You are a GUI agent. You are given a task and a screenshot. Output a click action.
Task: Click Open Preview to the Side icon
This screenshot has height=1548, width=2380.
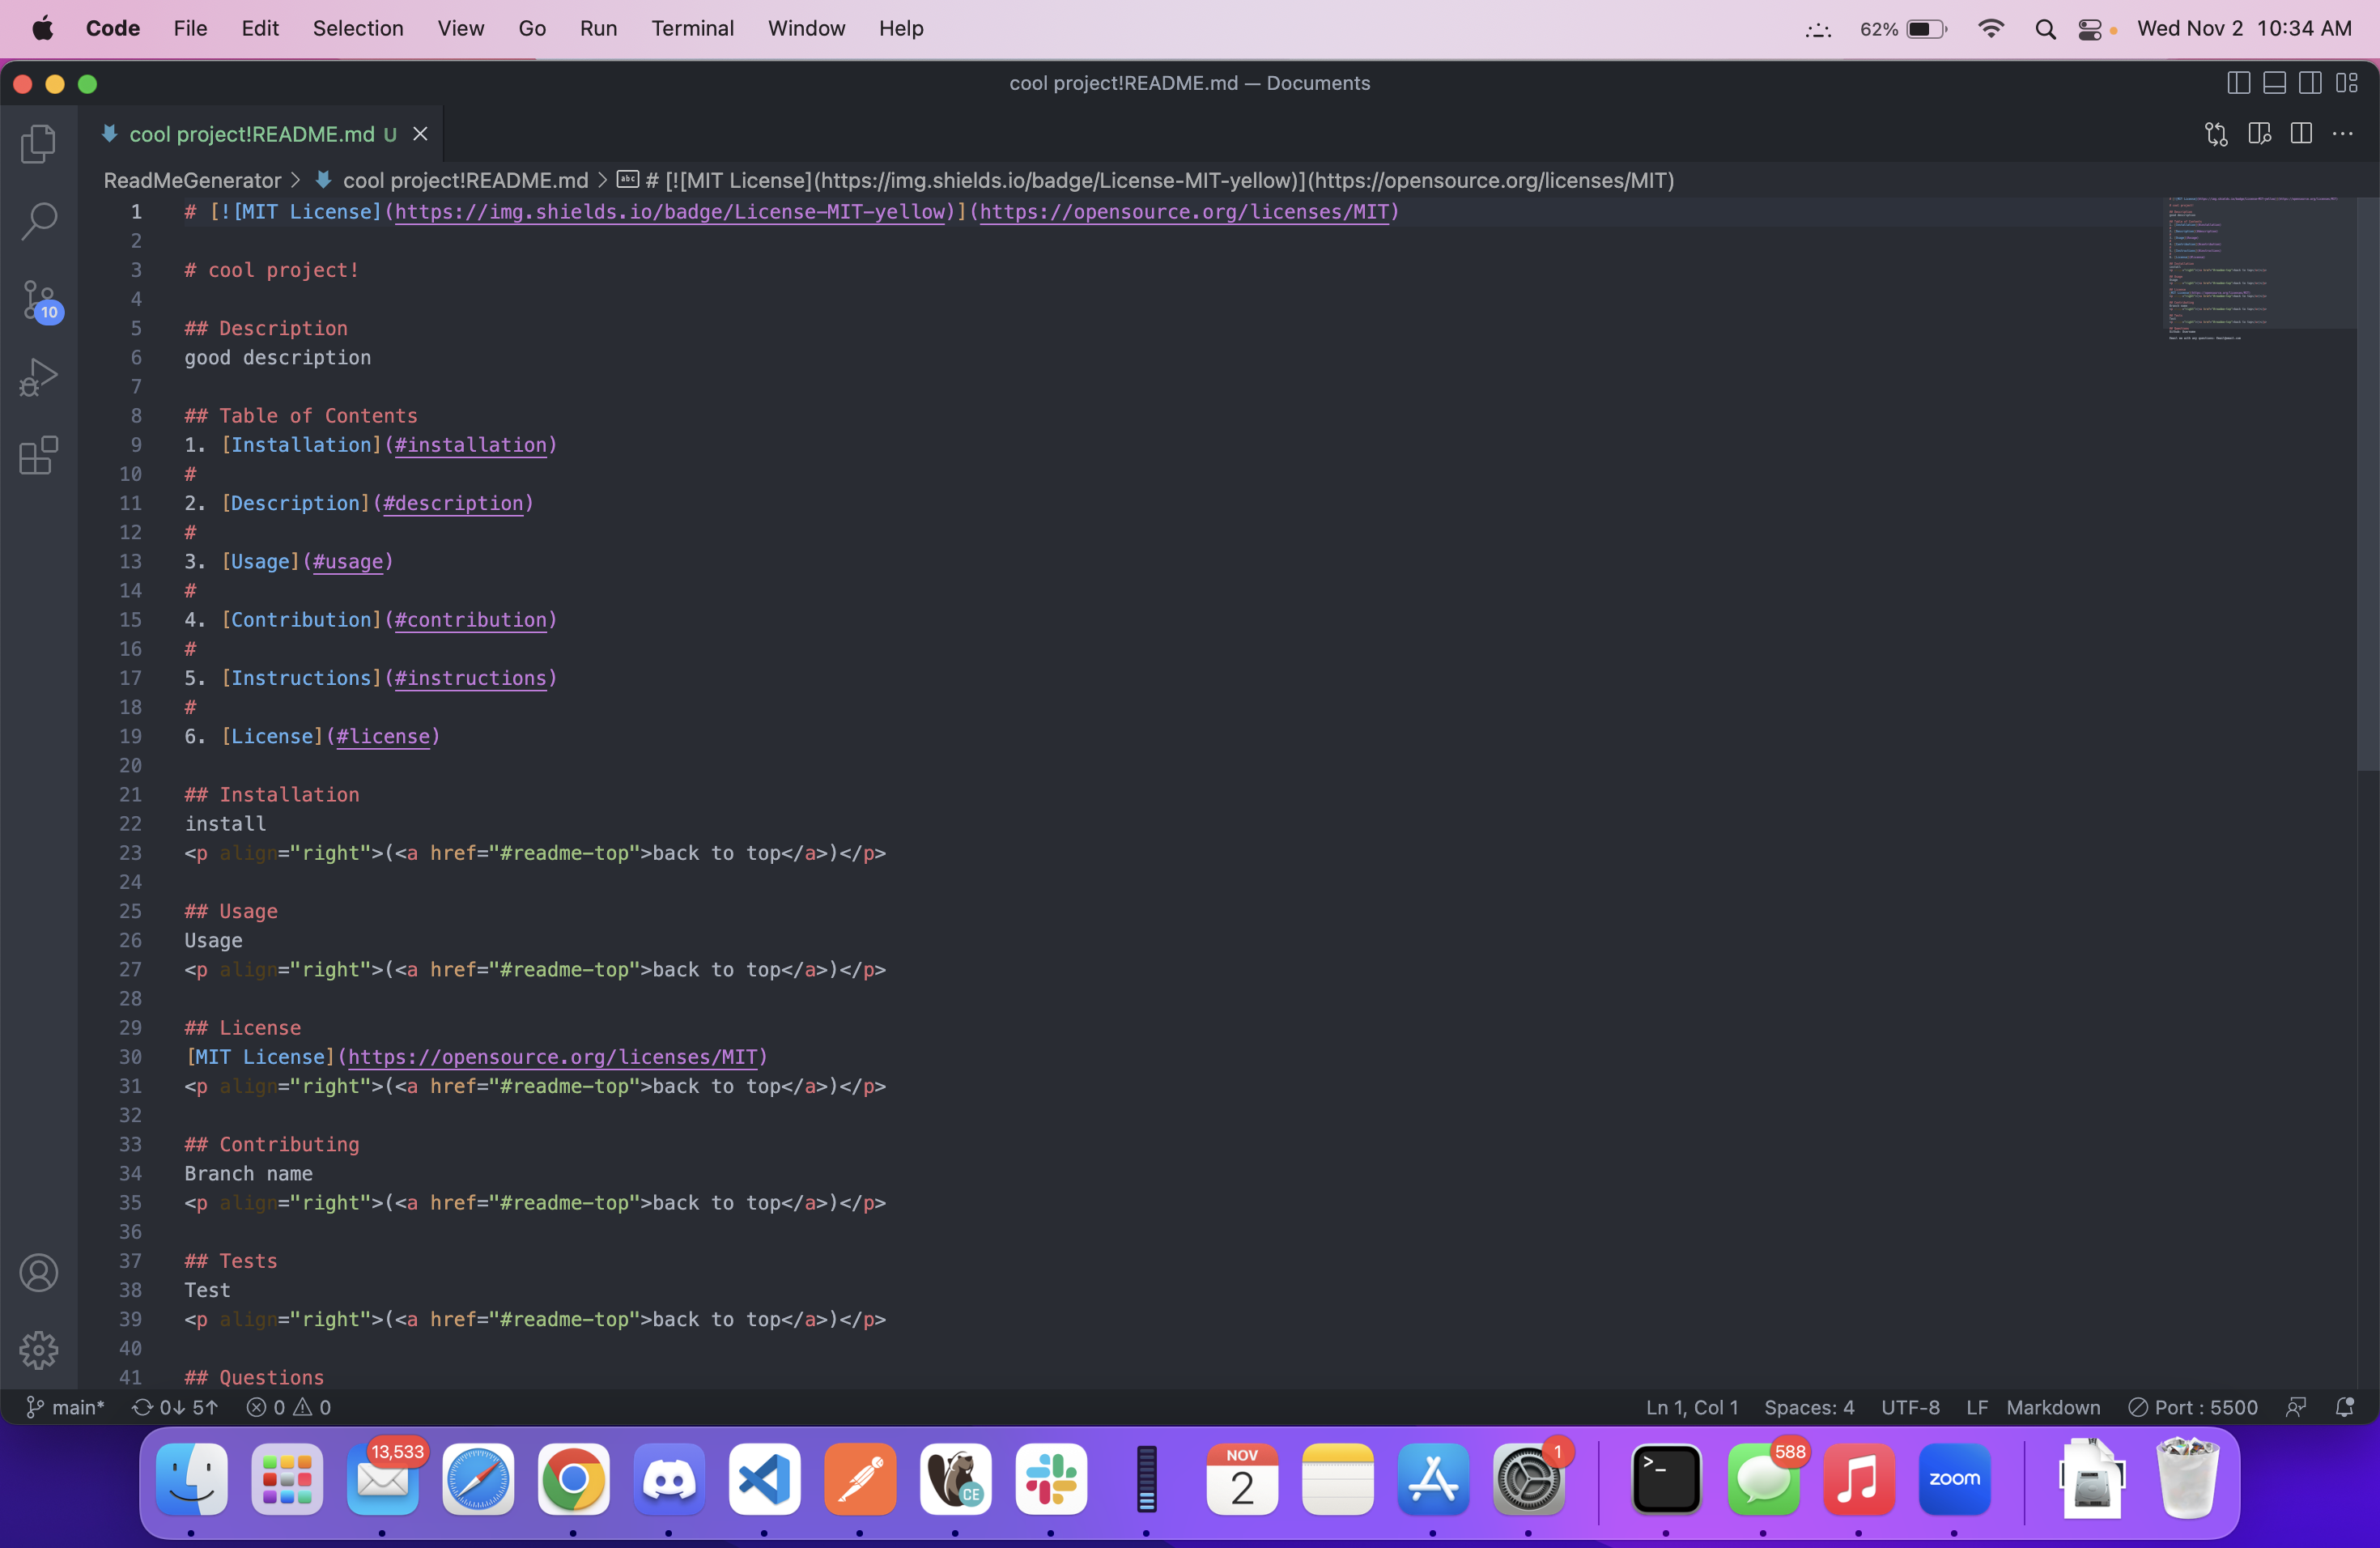[2259, 134]
